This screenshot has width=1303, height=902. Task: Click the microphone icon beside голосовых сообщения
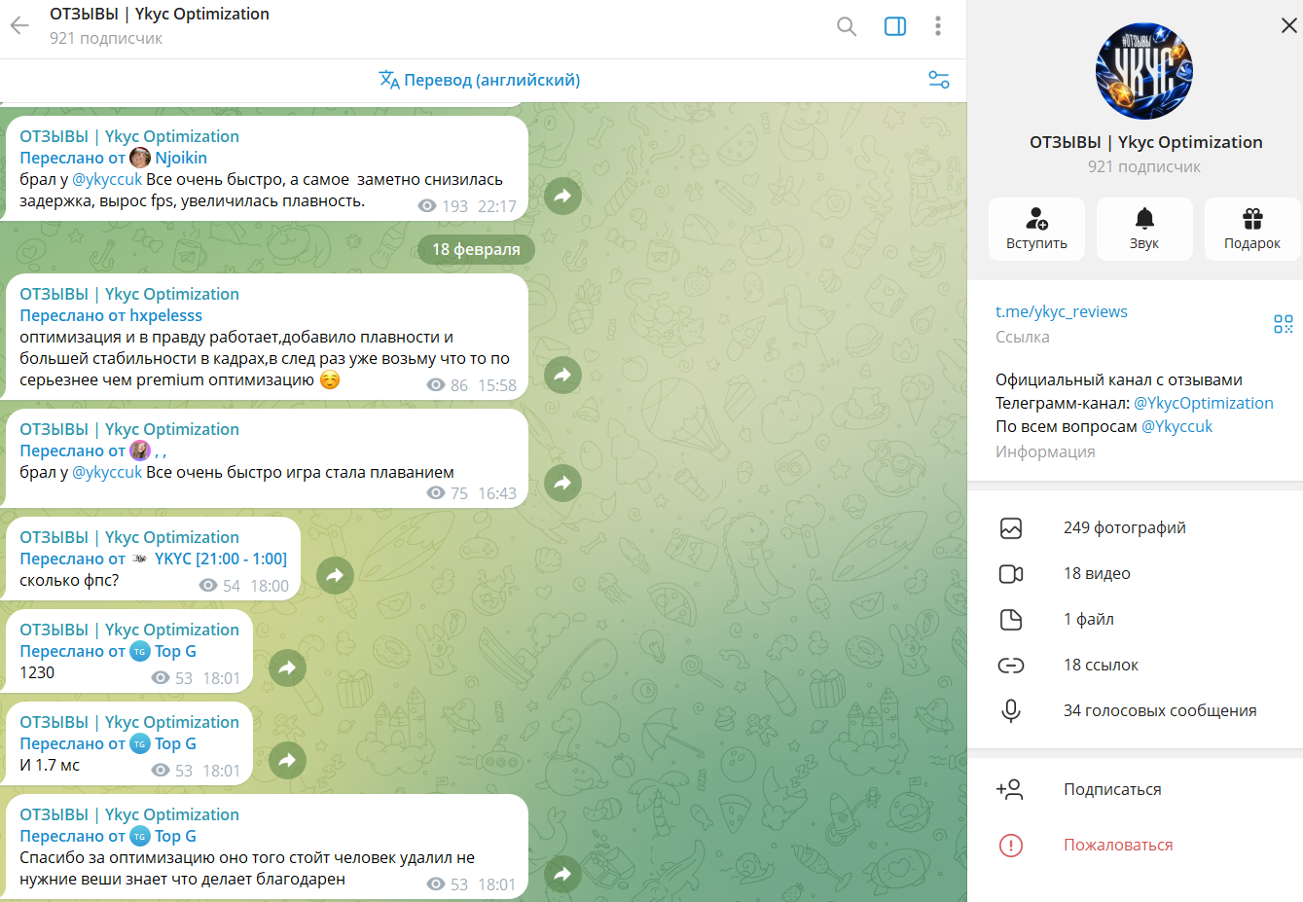[x=1011, y=710]
